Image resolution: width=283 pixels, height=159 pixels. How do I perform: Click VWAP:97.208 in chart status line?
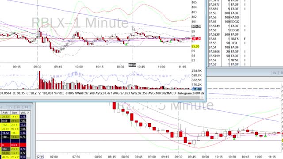(84, 93)
